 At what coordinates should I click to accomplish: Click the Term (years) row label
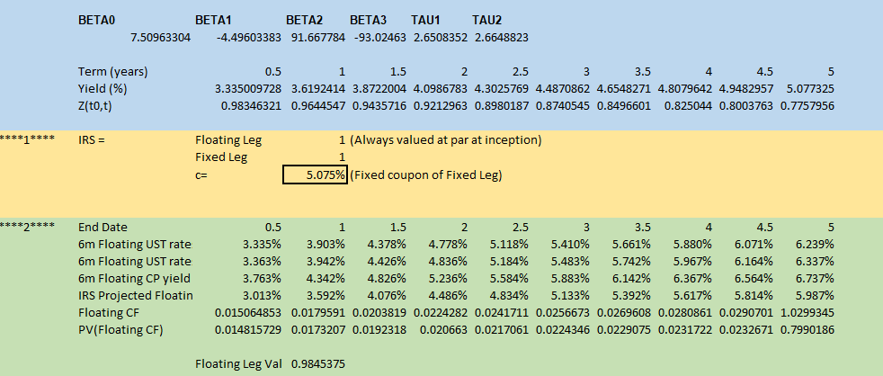(113, 71)
